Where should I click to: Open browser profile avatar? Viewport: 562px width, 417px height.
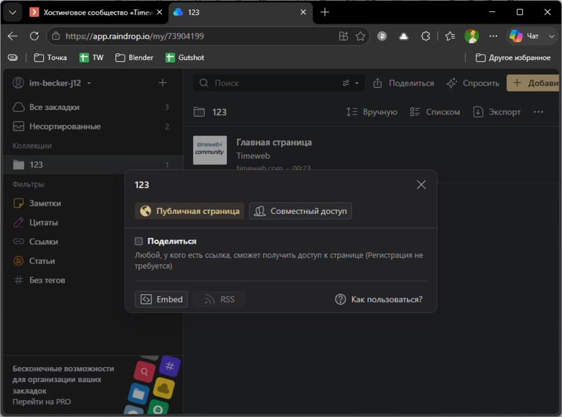pyautogui.click(x=471, y=36)
